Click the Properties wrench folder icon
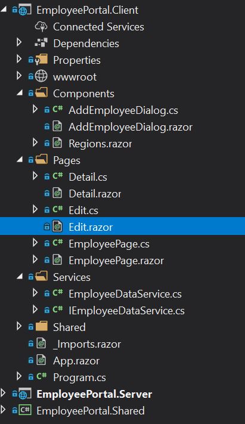Screen dimensions: 245x424 pos(41,60)
